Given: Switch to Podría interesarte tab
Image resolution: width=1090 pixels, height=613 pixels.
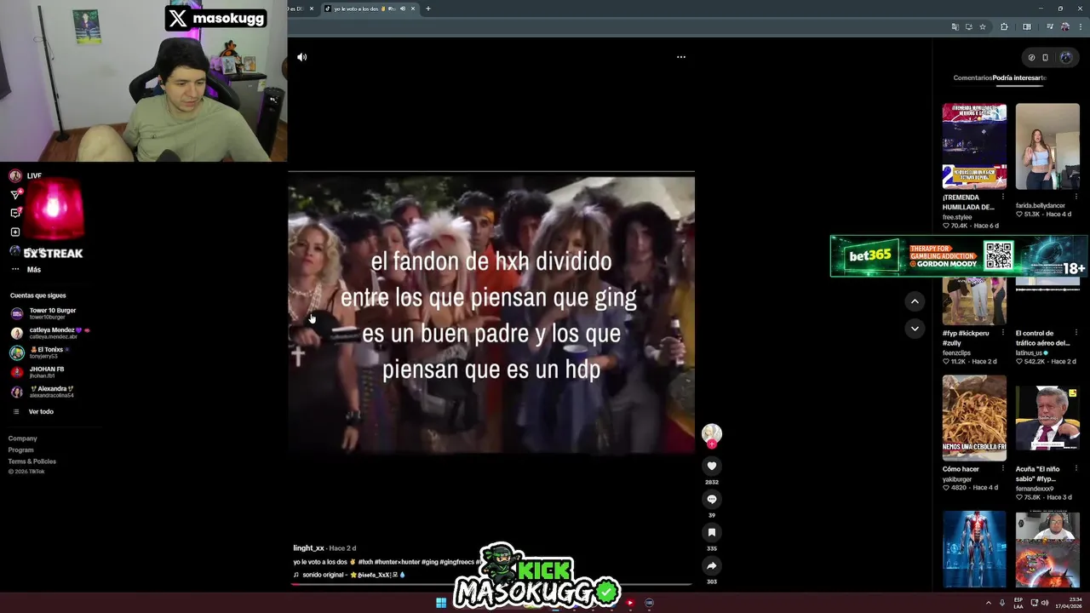Looking at the screenshot, I should [1019, 77].
